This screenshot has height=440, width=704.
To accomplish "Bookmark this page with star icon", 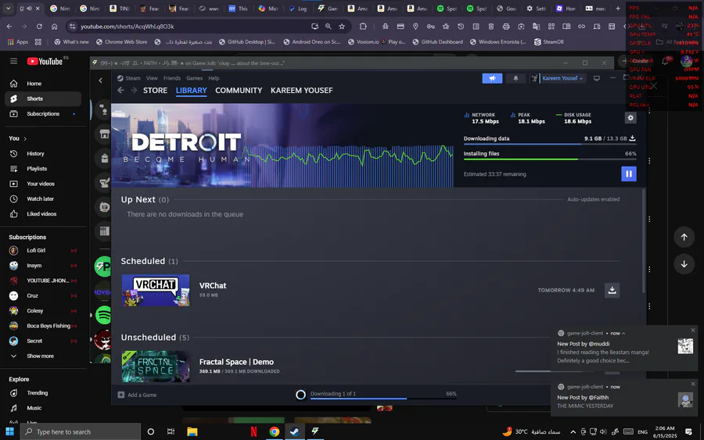I will (342, 27).
